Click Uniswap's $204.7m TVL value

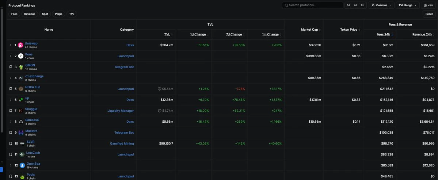click(167, 45)
